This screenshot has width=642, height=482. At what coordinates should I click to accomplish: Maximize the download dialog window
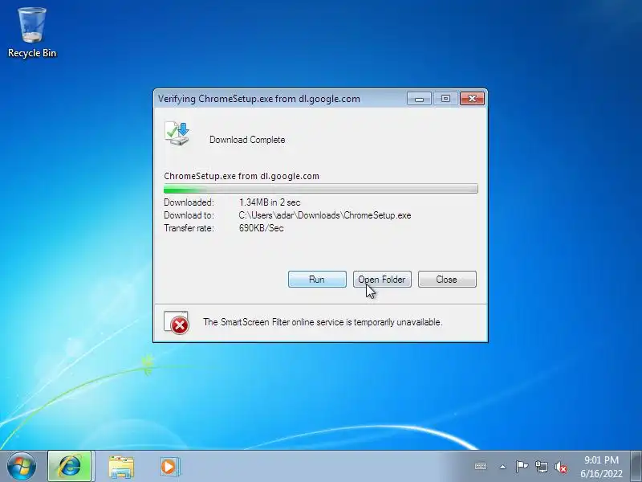pos(445,98)
